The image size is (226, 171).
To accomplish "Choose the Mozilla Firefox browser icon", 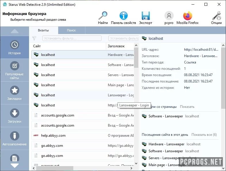I will (187, 16).
